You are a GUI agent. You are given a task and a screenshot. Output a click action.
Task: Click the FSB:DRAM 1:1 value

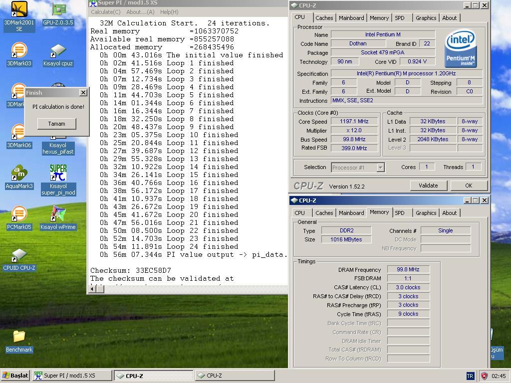coord(408,278)
